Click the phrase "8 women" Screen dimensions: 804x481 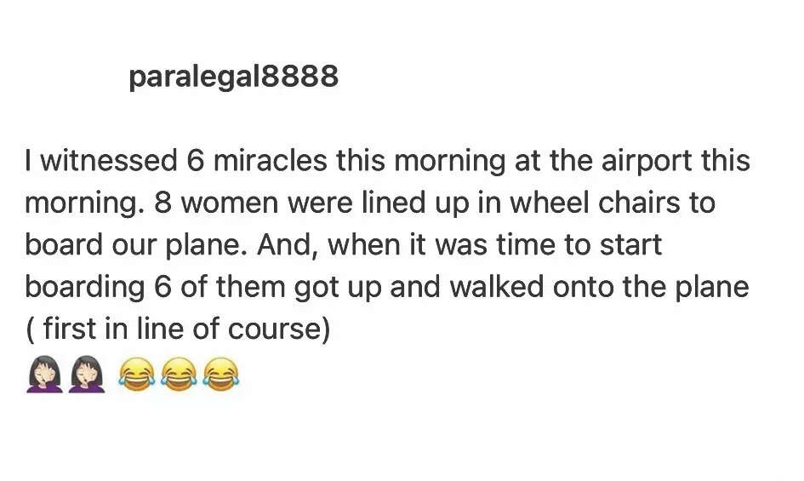point(206,203)
